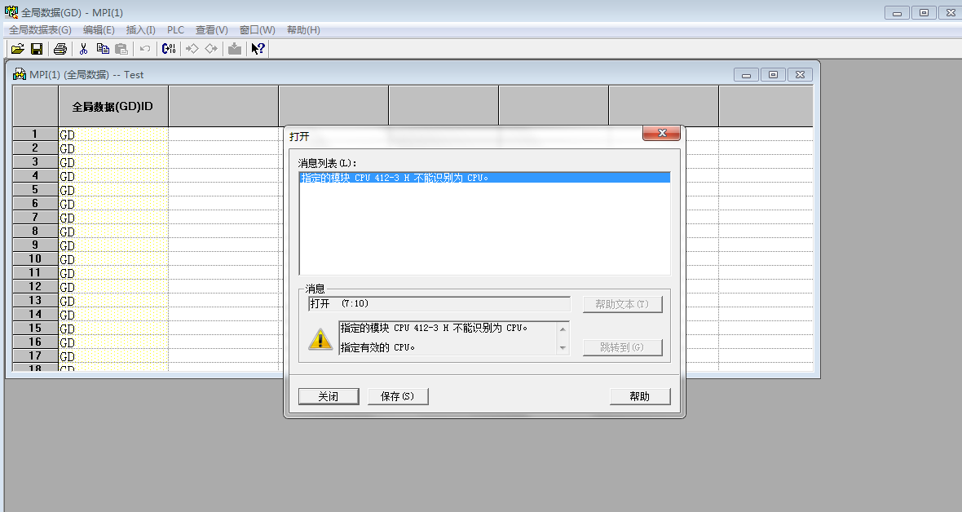Click the Undo arrow icon

(145, 48)
